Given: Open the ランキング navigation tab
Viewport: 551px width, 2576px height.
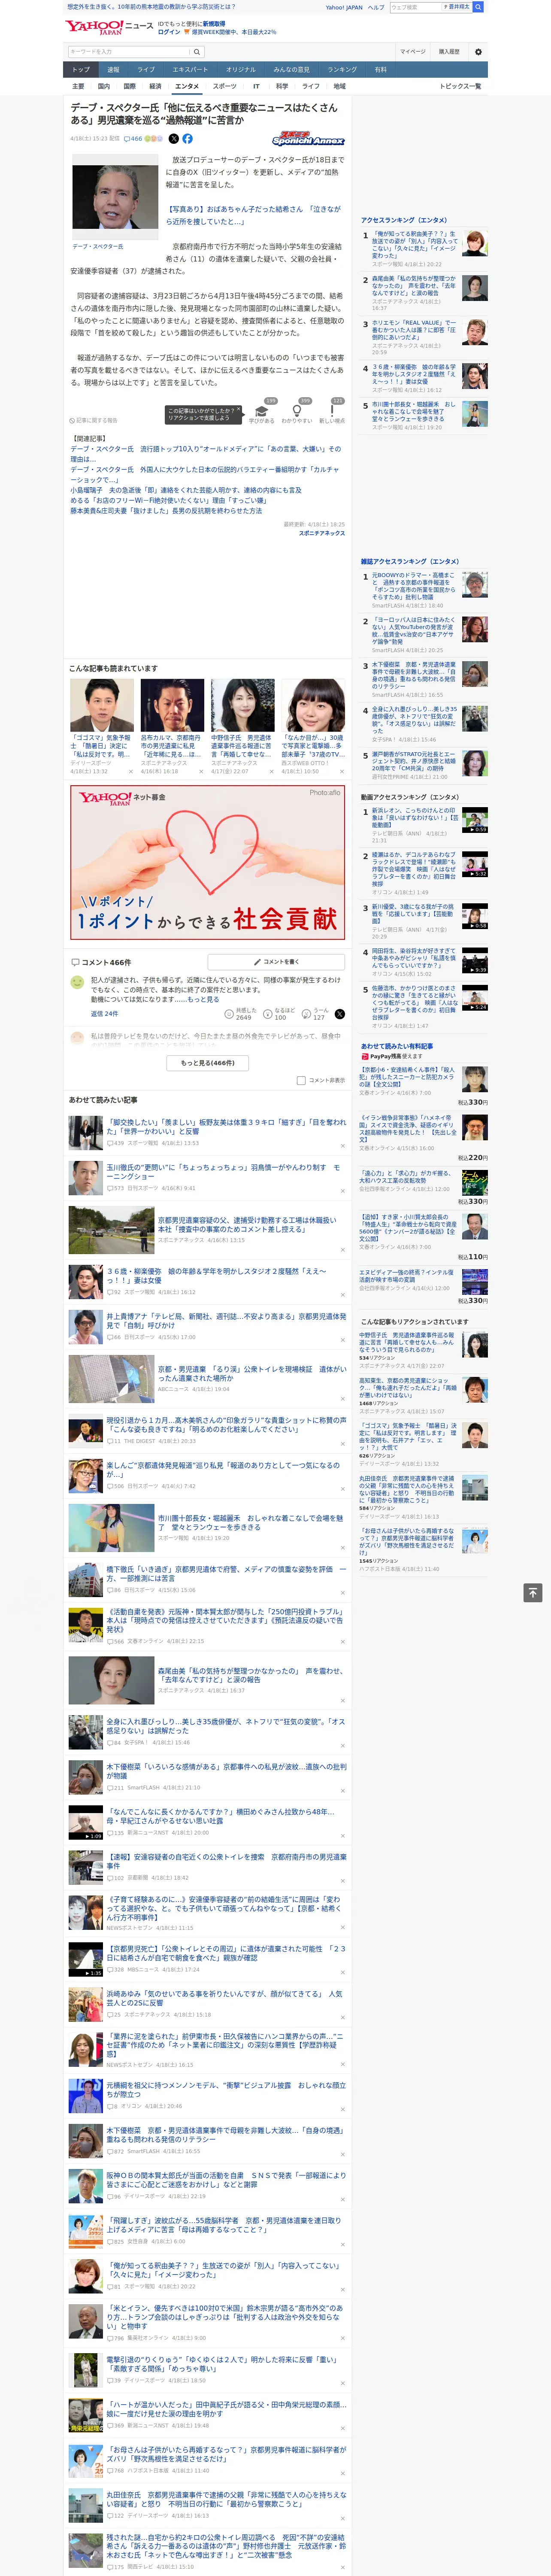Looking at the screenshot, I should pos(342,70).
